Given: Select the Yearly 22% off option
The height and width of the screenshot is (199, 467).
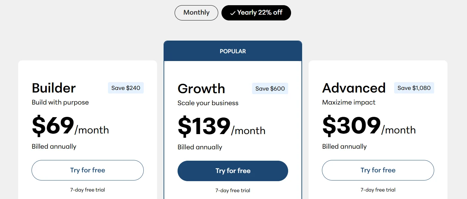Looking at the screenshot, I should (x=256, y=13).
